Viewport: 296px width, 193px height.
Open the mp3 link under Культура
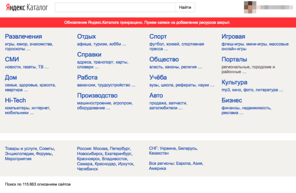[225, 90]
